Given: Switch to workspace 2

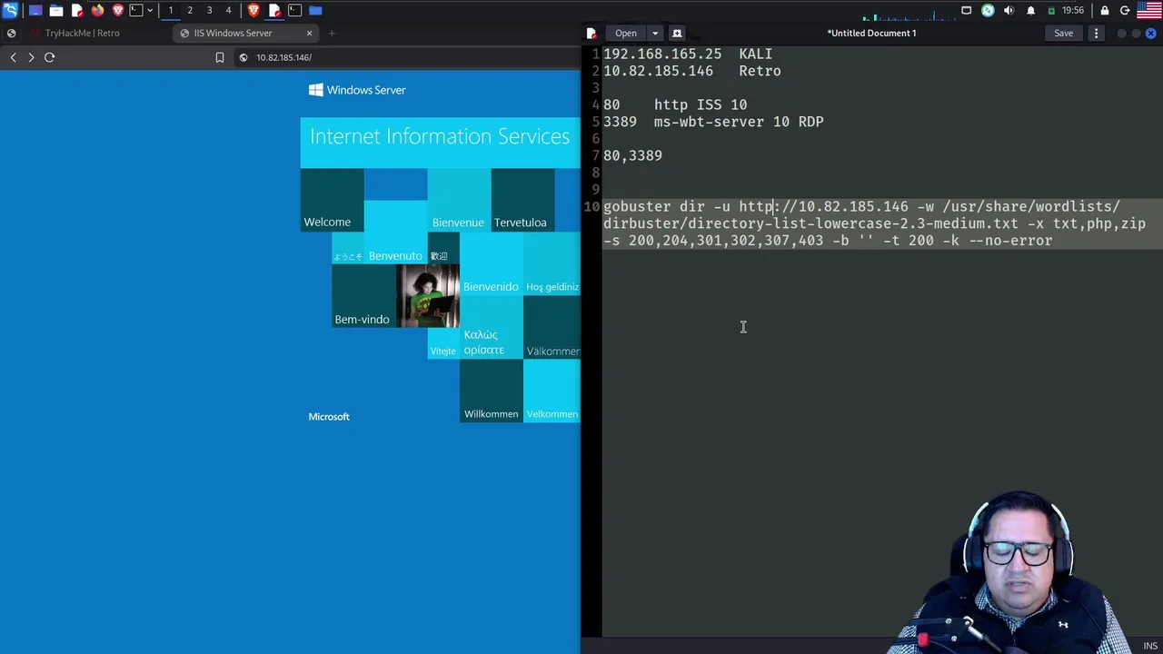Looking at the screenshot, I should [x=190, y=10].
